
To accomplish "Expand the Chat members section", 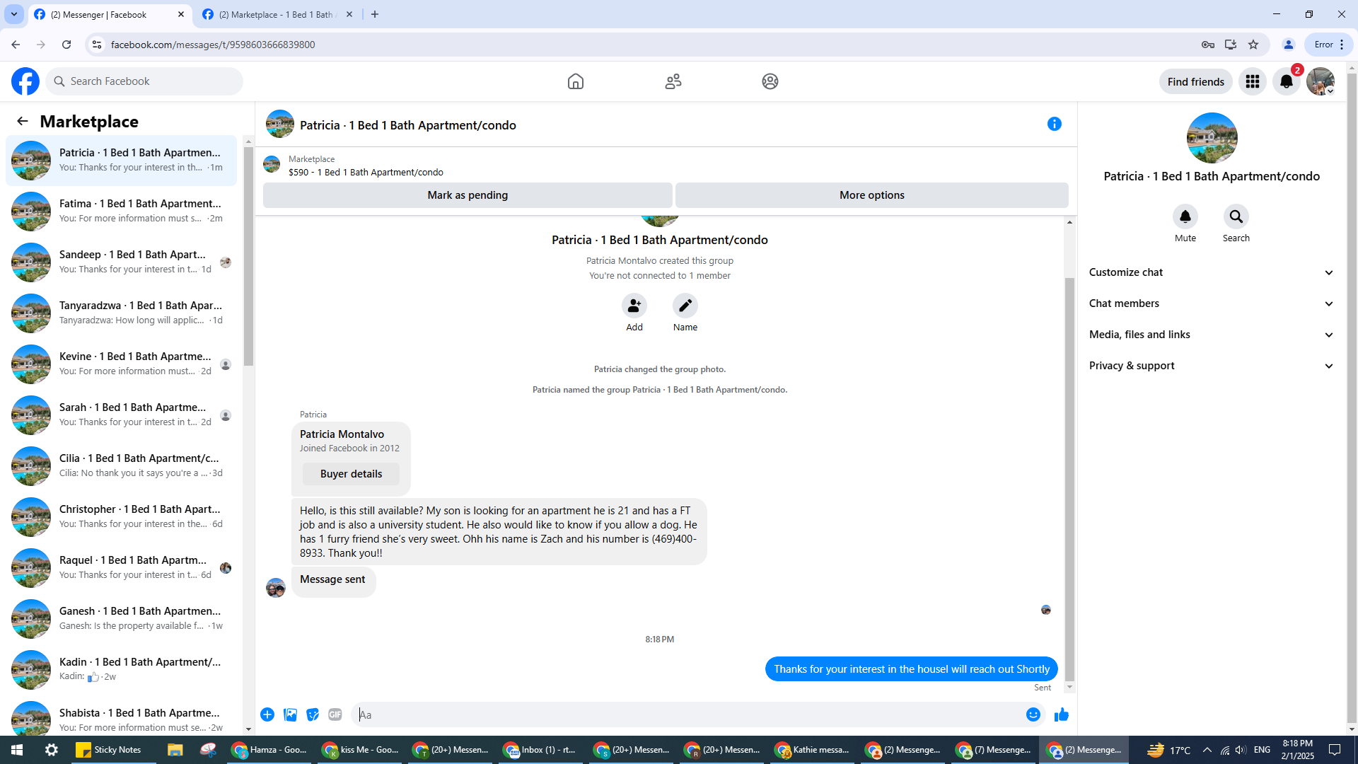I will (1211, 303).
